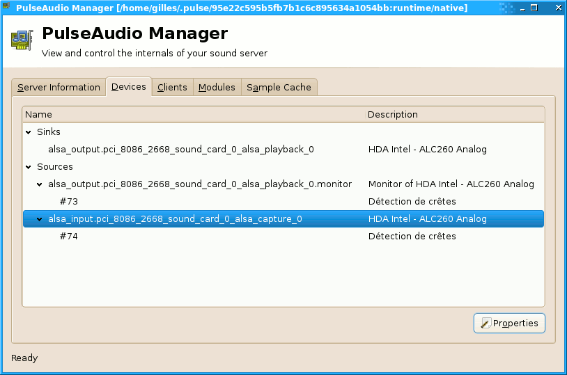This screenshot has width=567, height=375.
Task: Collapse the Sinks tree group
Action: tap(29, 132)
